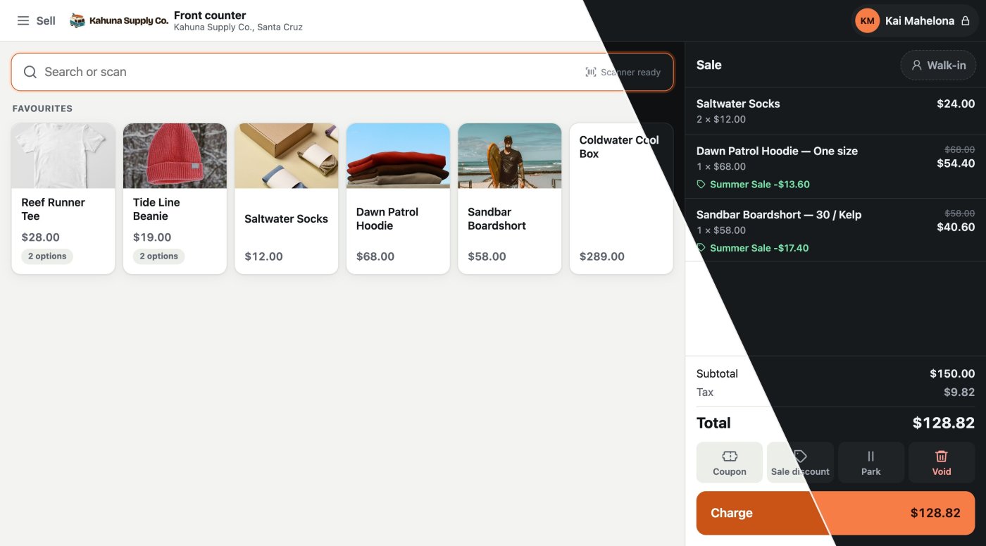Screen dimensions: 986x546
Task: Click the tag icon on Hoodie Summer Sale
Action: click(x=701, y=185)
